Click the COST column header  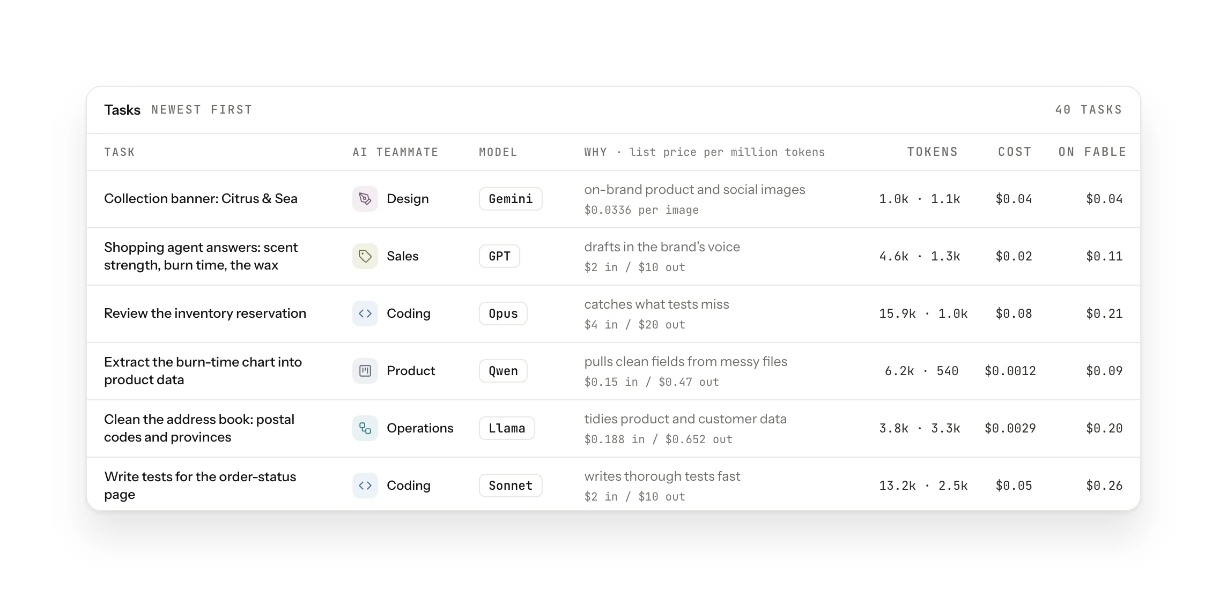click(1015, 152)
